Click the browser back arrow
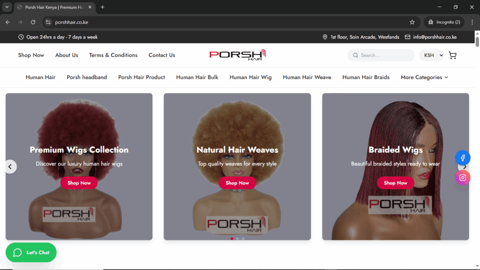480x270 pixels. 8,22
